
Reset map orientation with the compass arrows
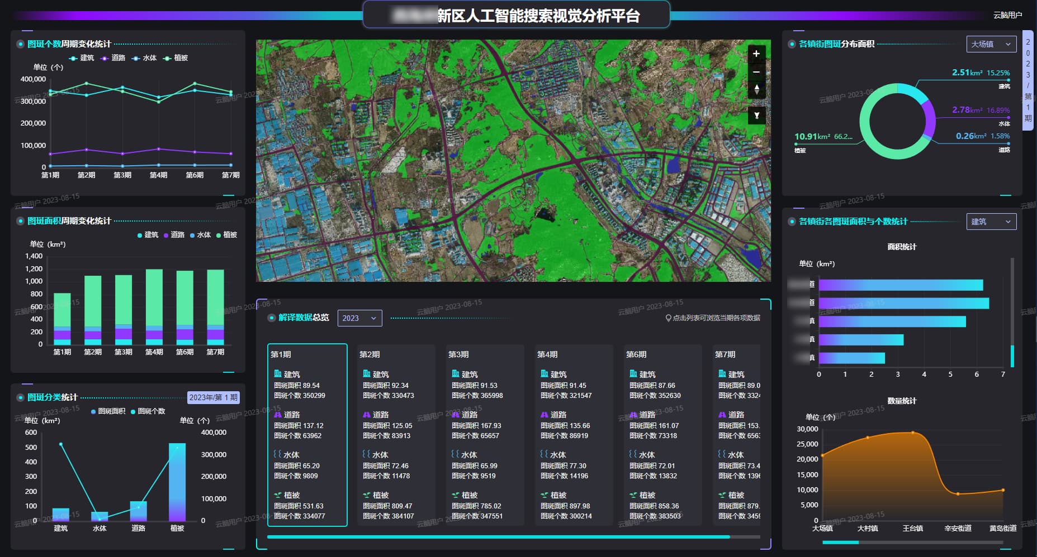[756, 89]
